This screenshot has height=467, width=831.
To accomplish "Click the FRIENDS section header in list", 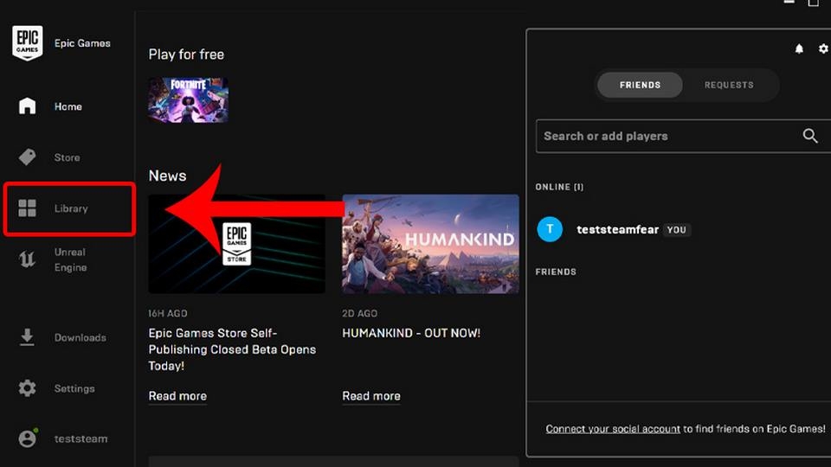I will (x=556, y=272).
